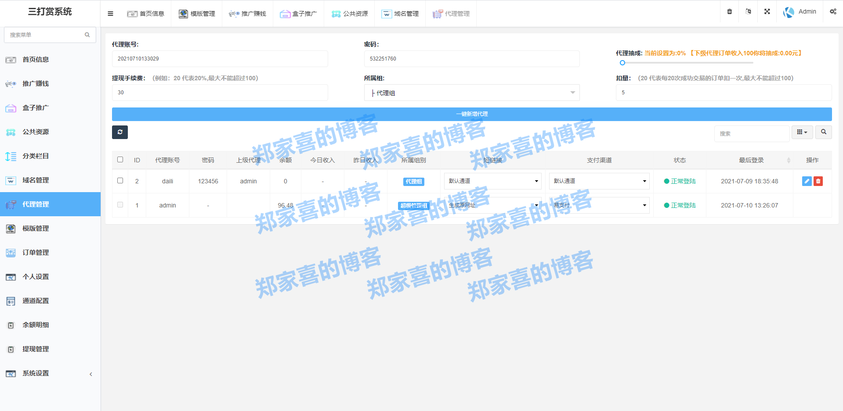This screenshot has height=411, width=843.
Task: Click in the 代理账号 input field
Action: click(220, 59)
